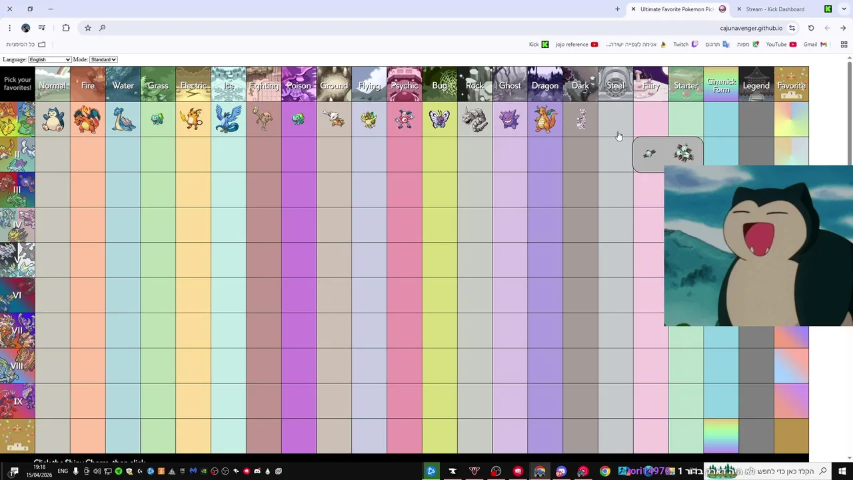This screenshot has width=853, height=480.
Task: Select the Lapras sprite in Water column
Action: point(123,119)
